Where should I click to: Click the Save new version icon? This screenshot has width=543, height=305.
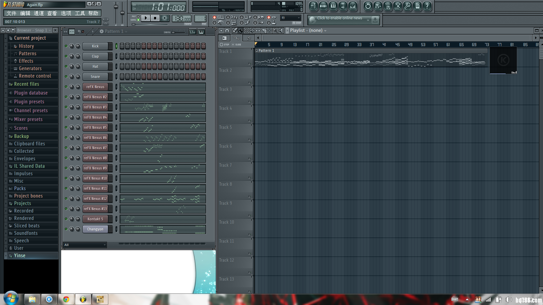[378, 6]
